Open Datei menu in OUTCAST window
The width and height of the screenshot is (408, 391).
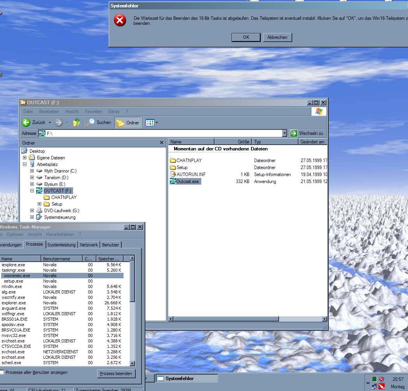click(28, 112)
